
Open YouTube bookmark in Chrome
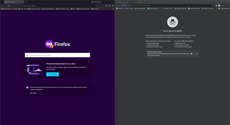click(x=120, y=8)
